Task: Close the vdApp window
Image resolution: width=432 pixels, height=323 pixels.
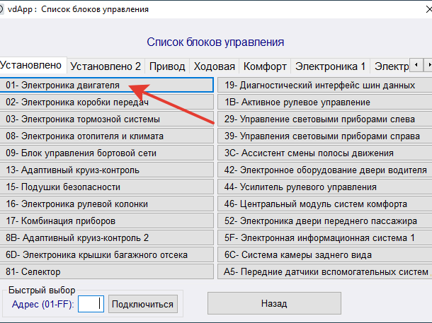Action: pos(428,9)
